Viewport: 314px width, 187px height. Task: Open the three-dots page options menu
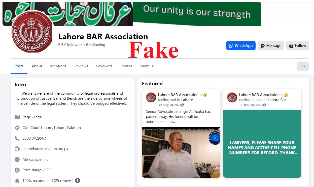303,66
